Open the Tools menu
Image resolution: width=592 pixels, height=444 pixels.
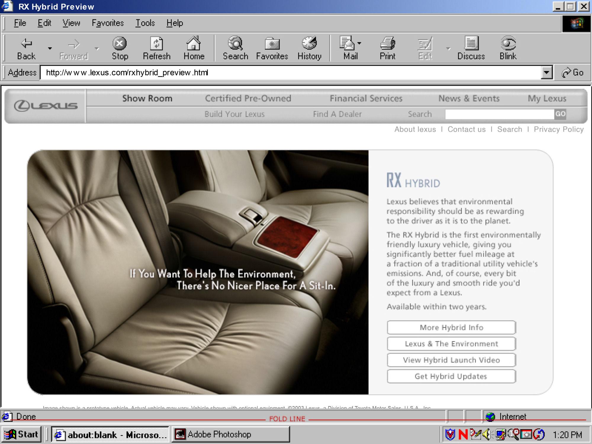click(145, 23)
